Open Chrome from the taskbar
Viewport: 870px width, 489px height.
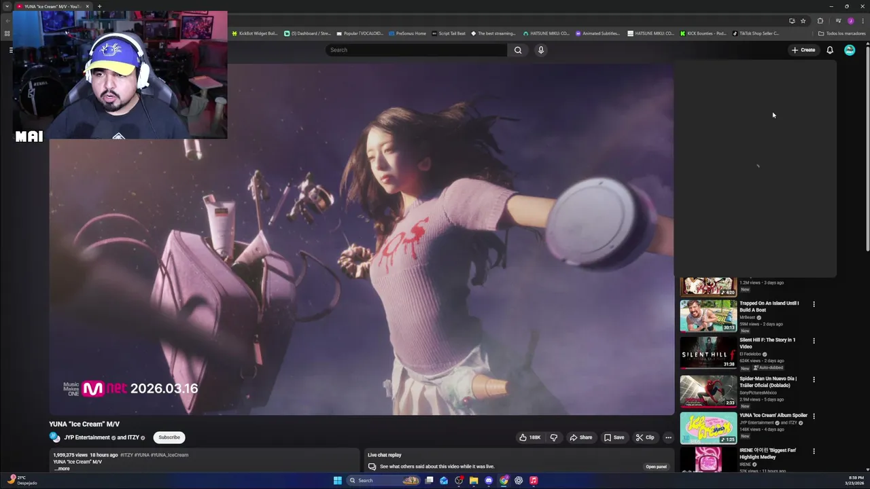(504, 480)
